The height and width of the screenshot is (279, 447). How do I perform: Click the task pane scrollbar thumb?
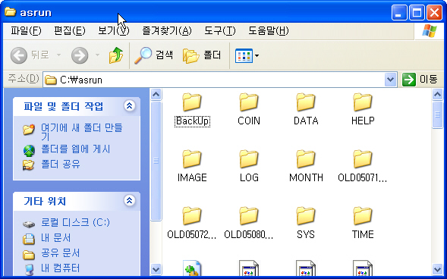click(156, 161)
